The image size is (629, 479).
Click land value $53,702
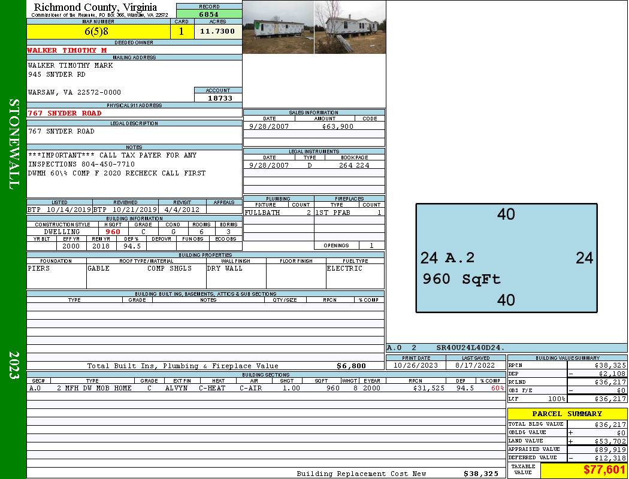pyautogui.click(x=610, y=441)
